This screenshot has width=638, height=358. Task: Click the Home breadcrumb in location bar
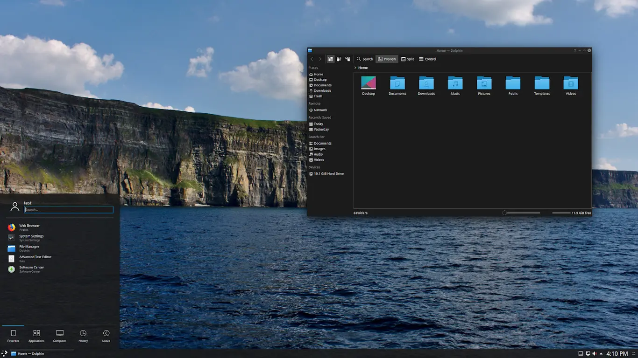click(363, 68)
